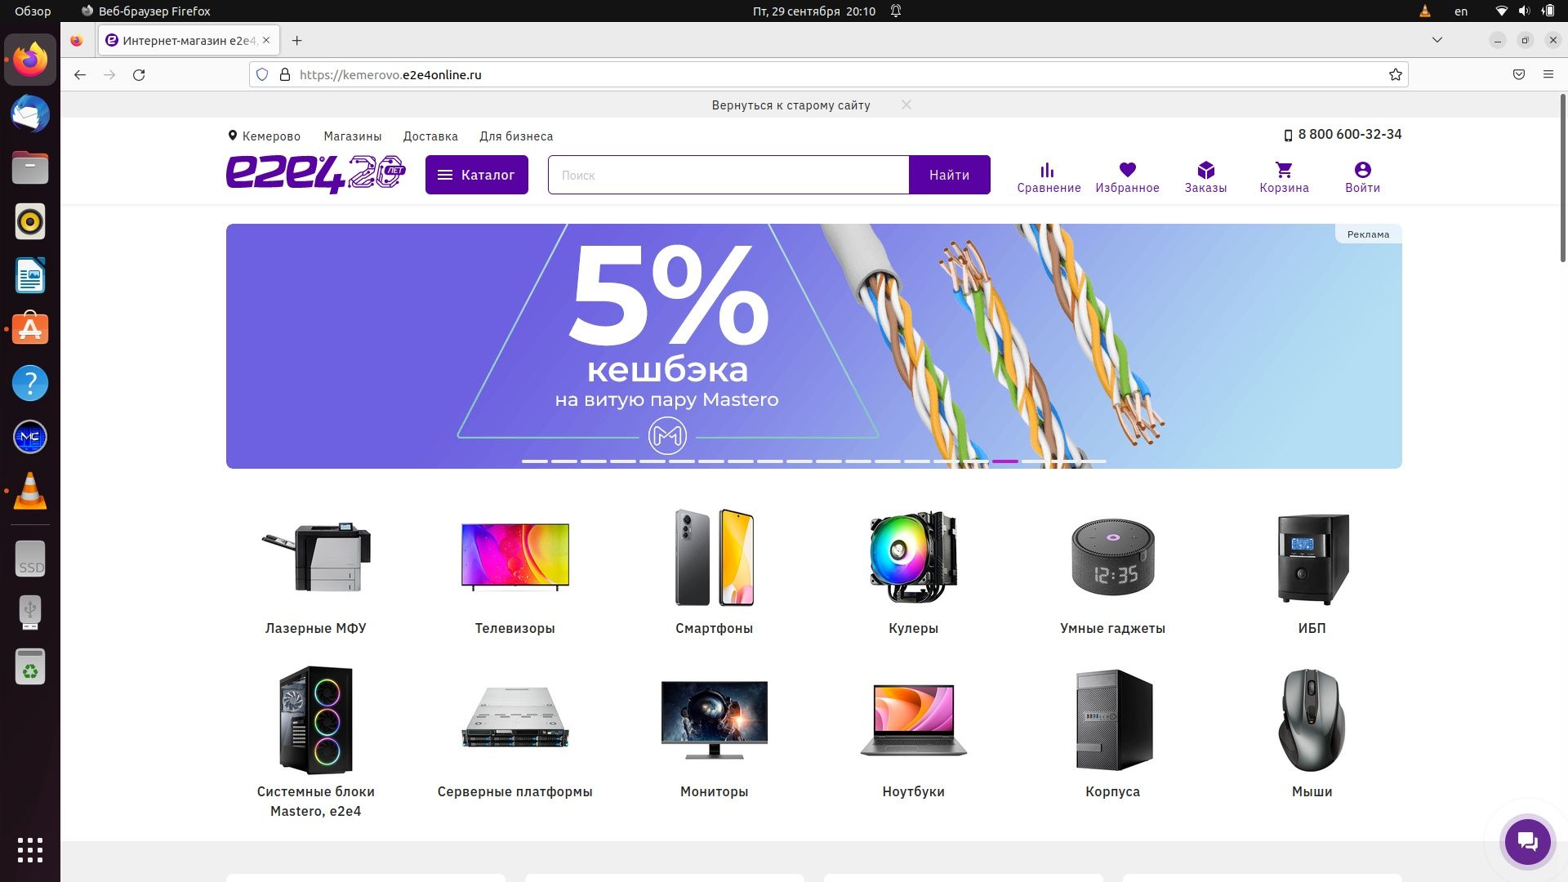Open Корпуса category
Image resolution: width=1568 pixels, height=882 pixels.
click(1112, 733)
